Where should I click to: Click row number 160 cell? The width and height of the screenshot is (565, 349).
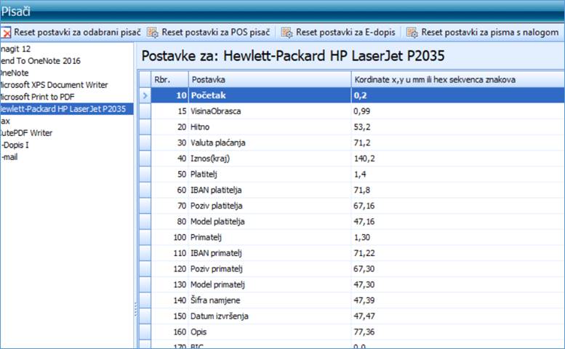(169, 332)
